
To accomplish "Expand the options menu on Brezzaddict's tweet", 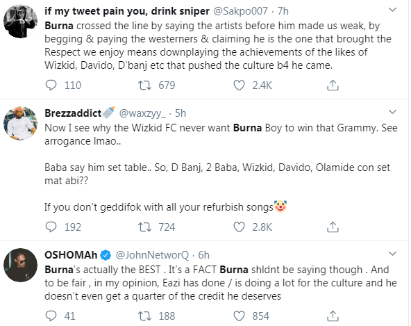I will [392, 112].
